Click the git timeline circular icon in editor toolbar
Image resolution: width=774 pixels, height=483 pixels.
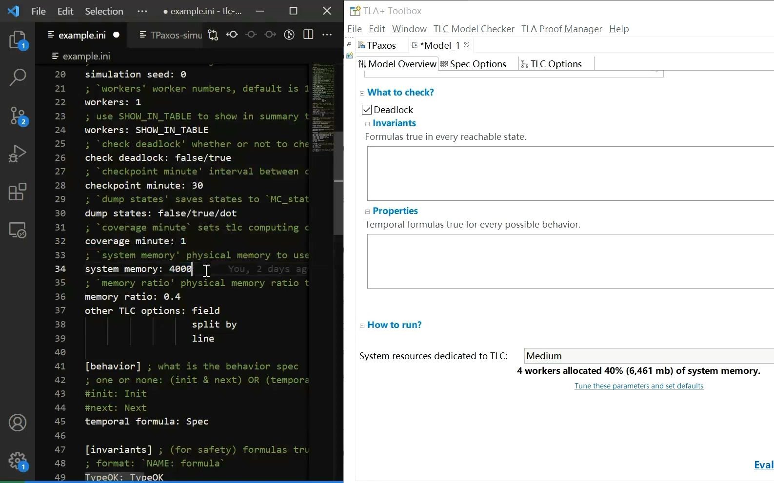tap(289, 35)
